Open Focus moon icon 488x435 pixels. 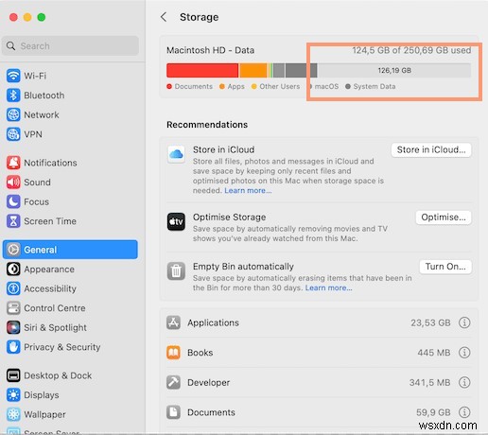click(x=13, y=201)
